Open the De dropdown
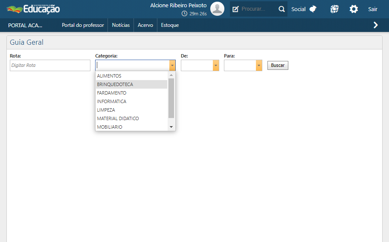The height and width of the screenshot is (242, 389). (216, 65)
